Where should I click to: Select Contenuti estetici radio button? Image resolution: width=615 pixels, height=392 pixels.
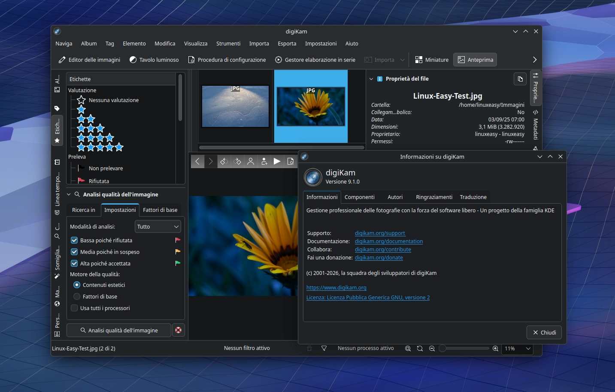pyautogui.click(x=77, y=285)
